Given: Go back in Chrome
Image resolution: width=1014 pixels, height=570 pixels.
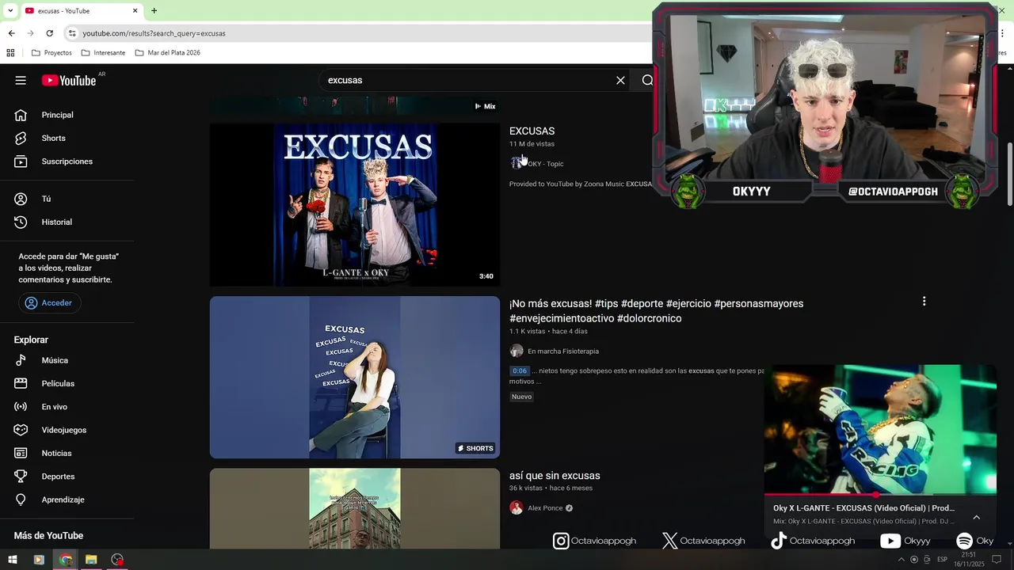Looking at the screenshot, I should (x=11, y=33).
